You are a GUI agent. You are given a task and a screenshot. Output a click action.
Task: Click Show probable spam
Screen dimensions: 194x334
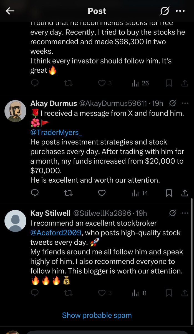pyautogui.click(x=97, y=315)
